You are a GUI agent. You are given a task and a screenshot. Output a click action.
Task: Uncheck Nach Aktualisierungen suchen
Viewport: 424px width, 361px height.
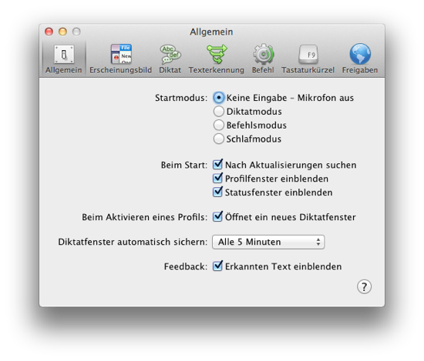coord(217,164)
